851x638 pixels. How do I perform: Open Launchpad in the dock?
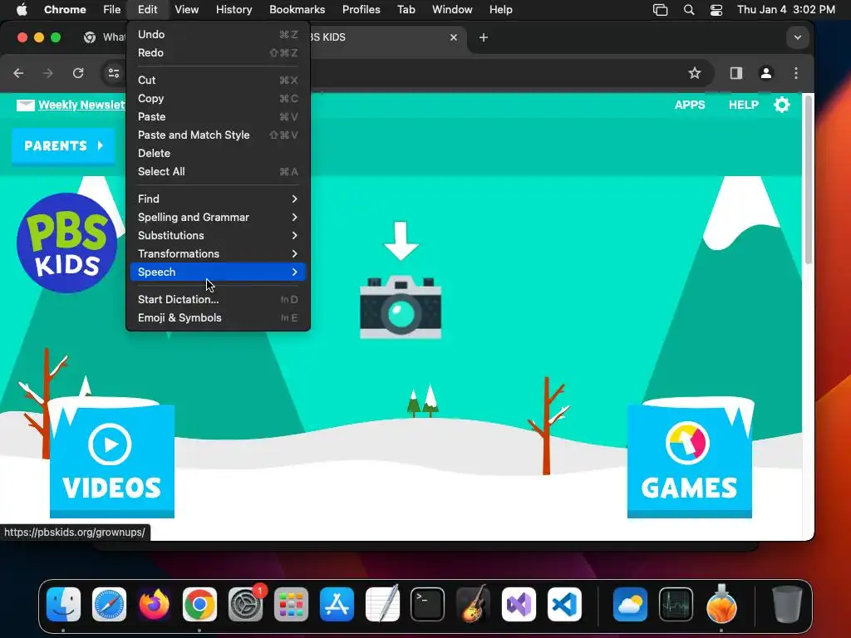(x=291, y=605)
